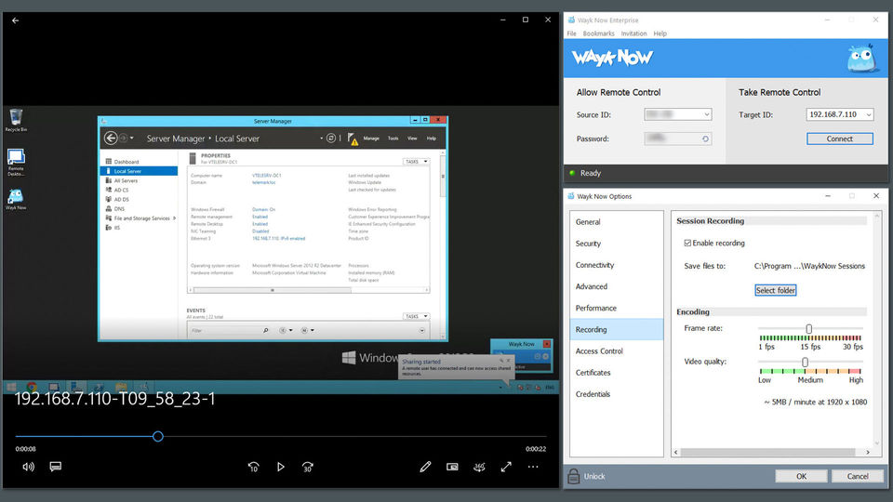The height and width of the screenshot is (502, 893).
Task: Select the Connectivity options category
Action: click(x=617, y=265)
